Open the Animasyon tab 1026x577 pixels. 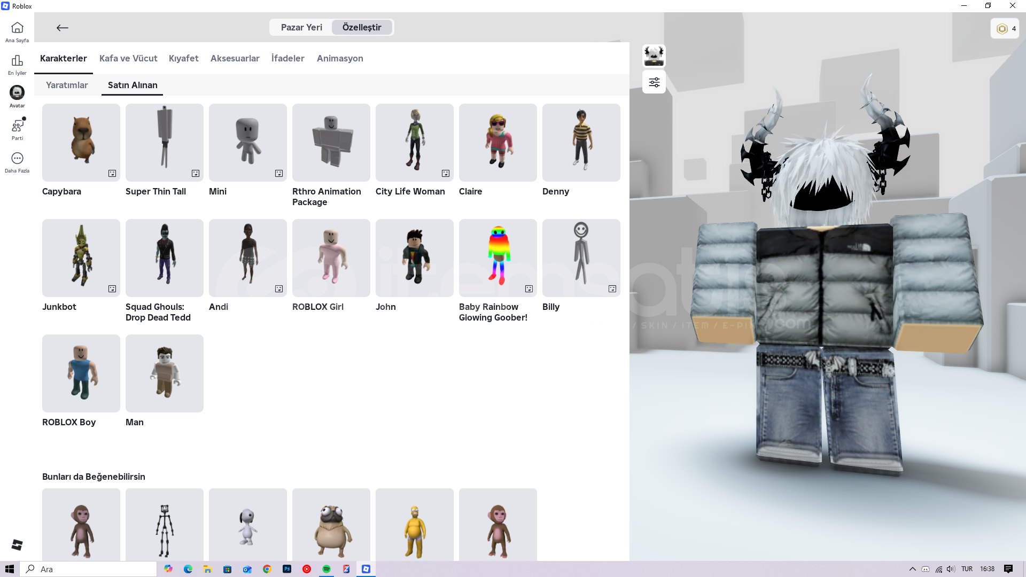coord(340,58)
